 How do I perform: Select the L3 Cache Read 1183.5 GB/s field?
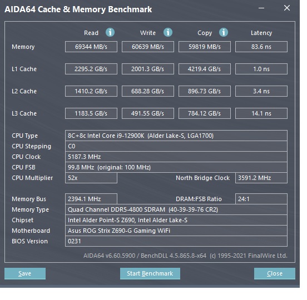tap(91, 113)
